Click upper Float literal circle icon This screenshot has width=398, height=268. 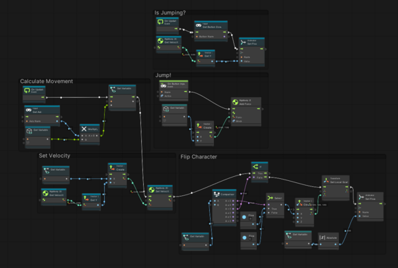(x=244, y=217)
